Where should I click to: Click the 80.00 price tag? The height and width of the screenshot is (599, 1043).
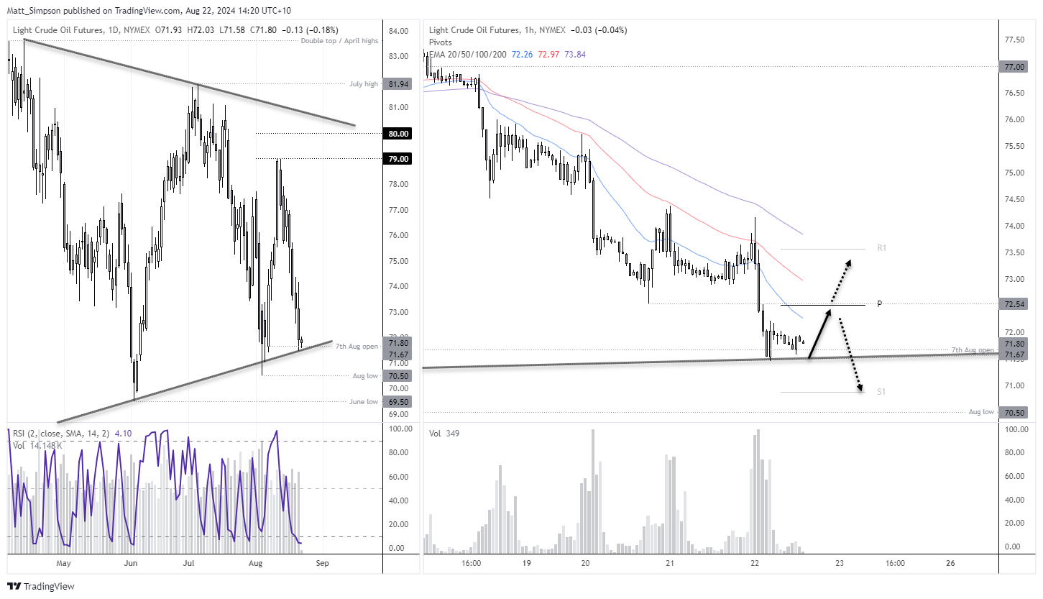[x=399, y=133]
